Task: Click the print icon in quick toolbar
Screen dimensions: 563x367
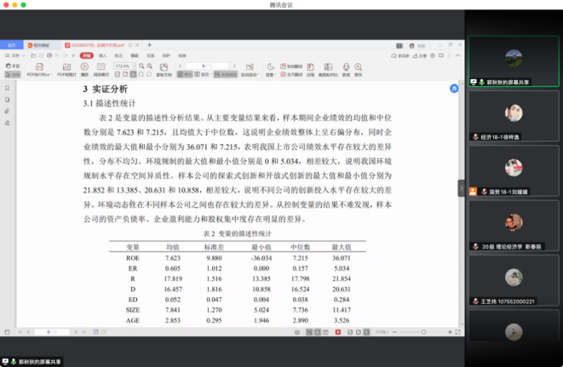Action: 49,55
